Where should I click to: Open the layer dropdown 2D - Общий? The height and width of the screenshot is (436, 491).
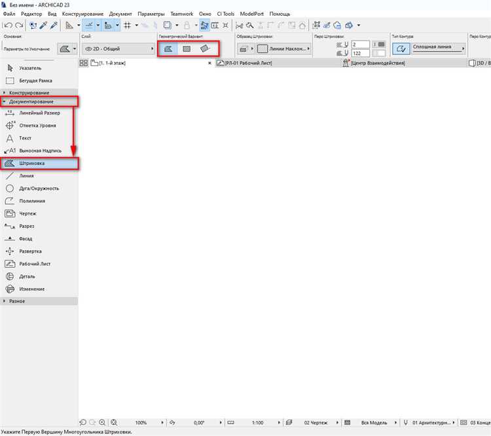(119, 48)
